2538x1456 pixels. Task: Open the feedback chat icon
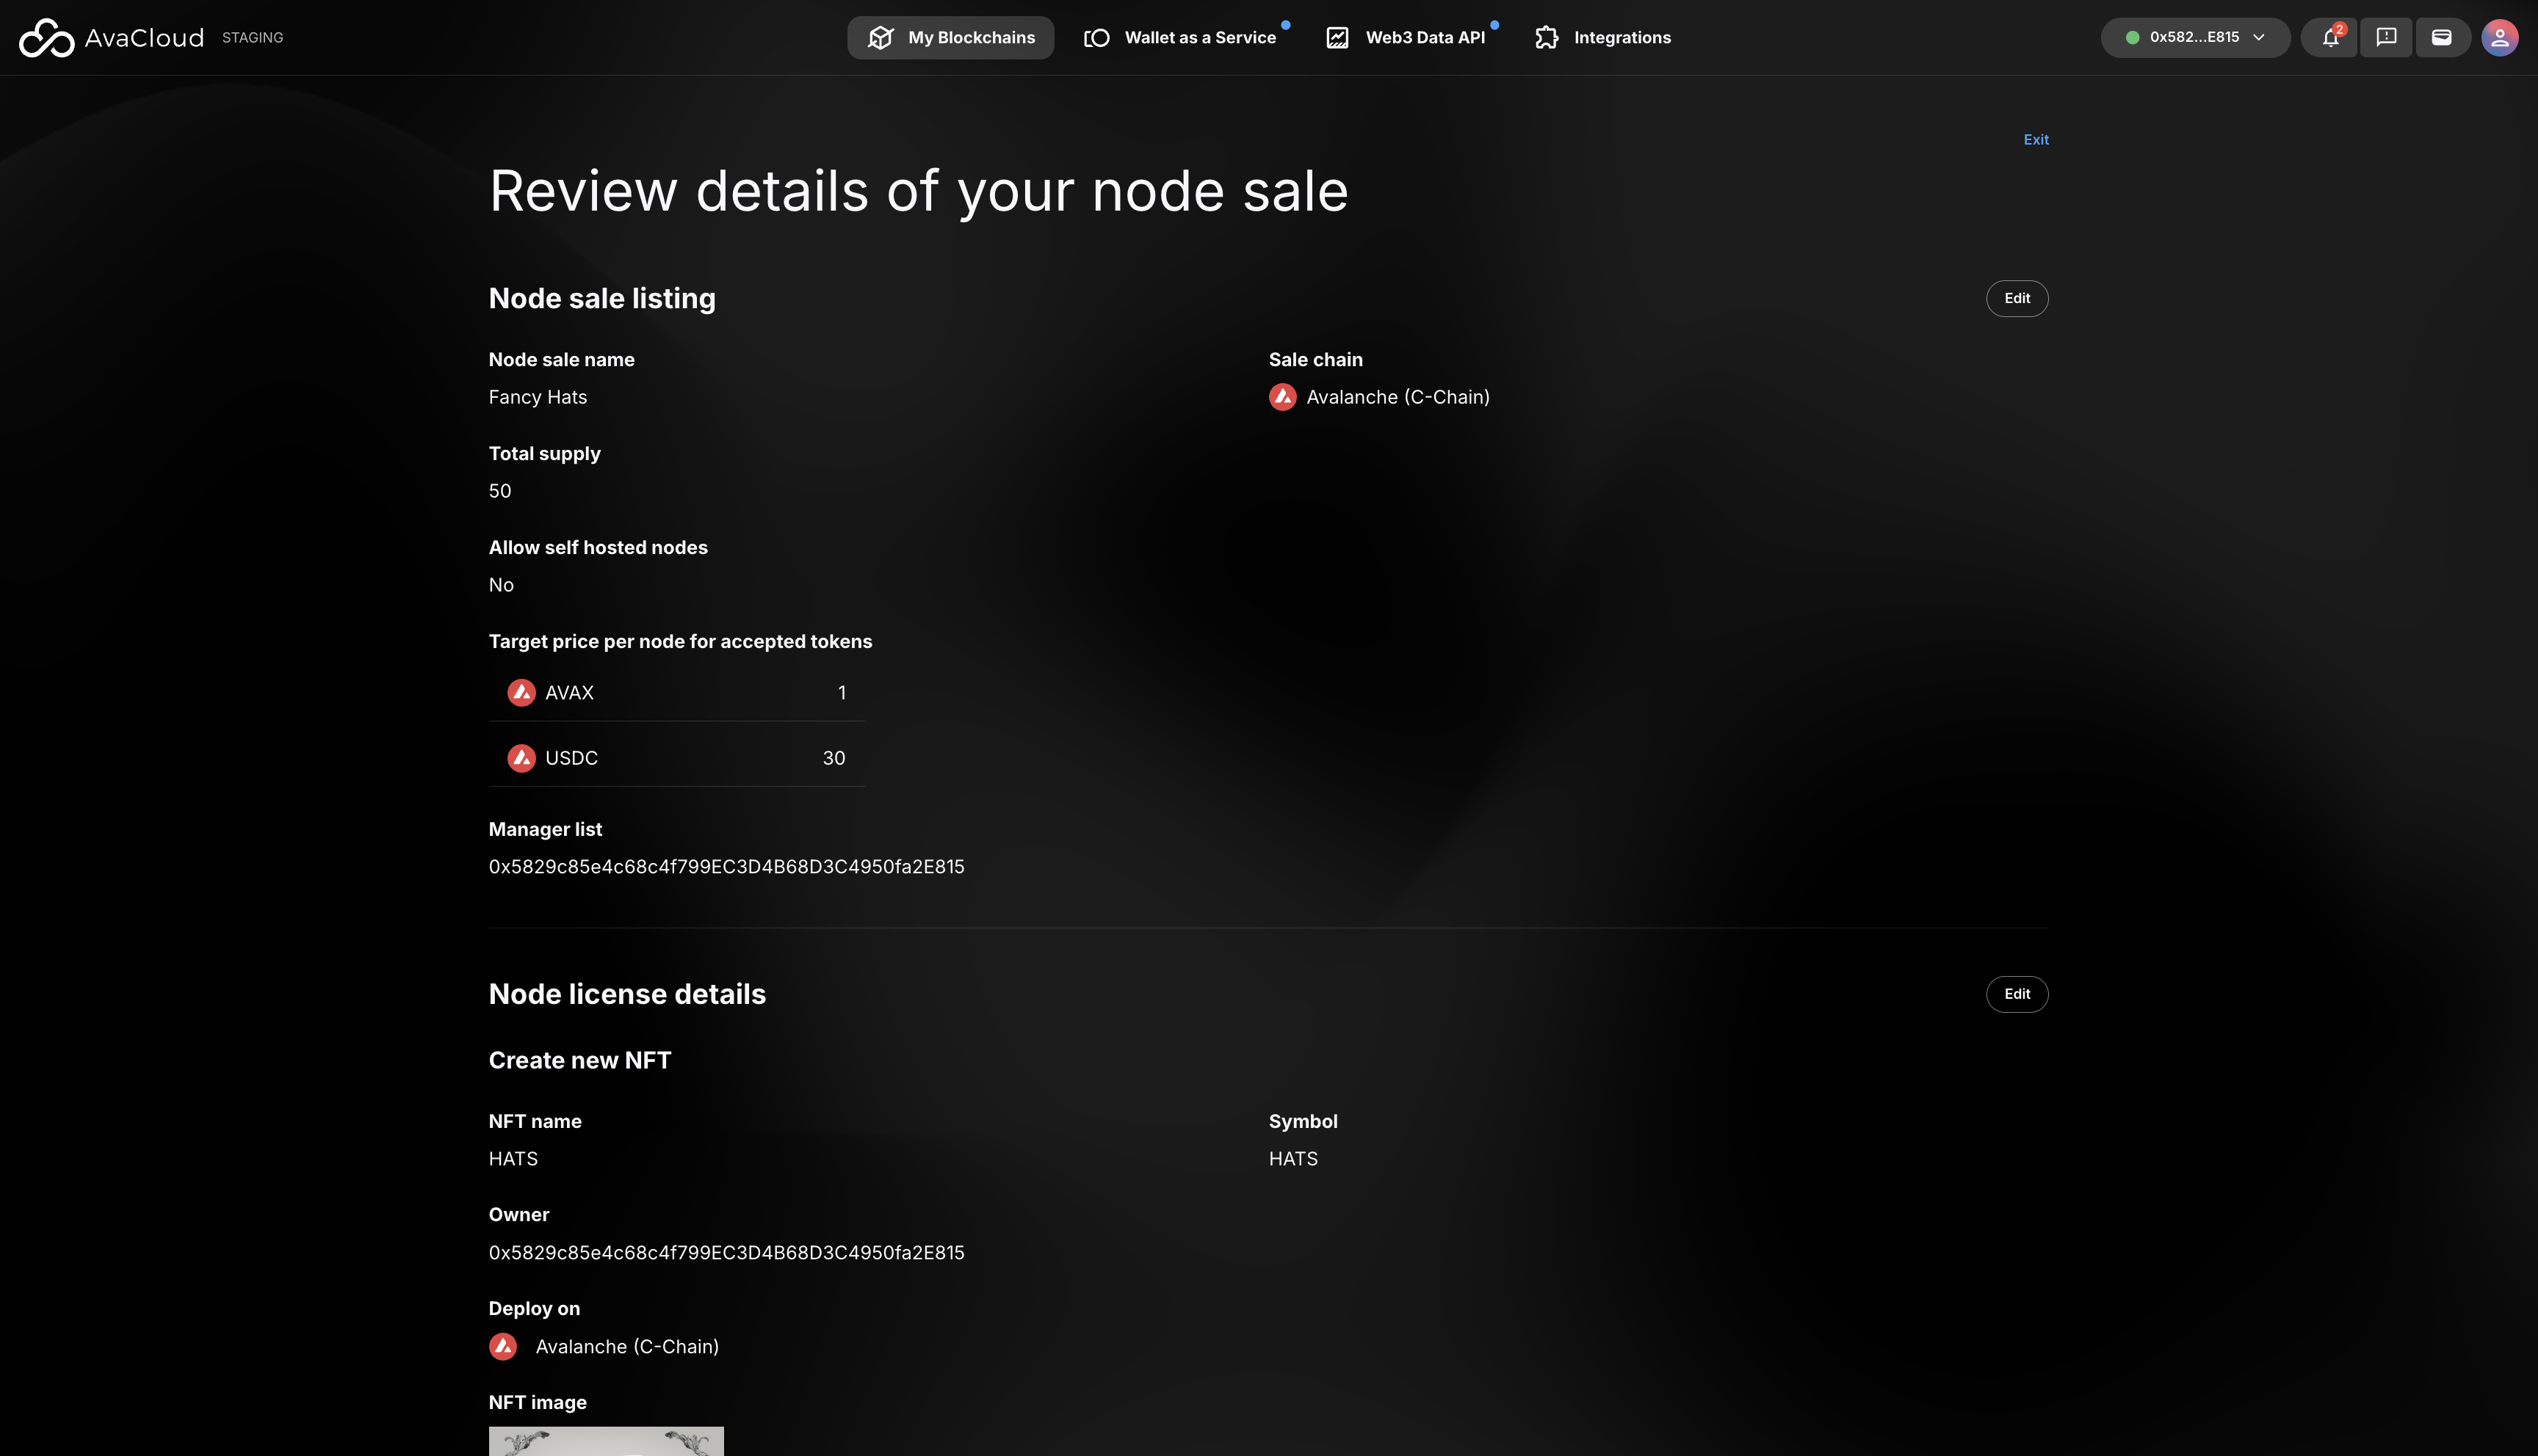point(2386,38)
